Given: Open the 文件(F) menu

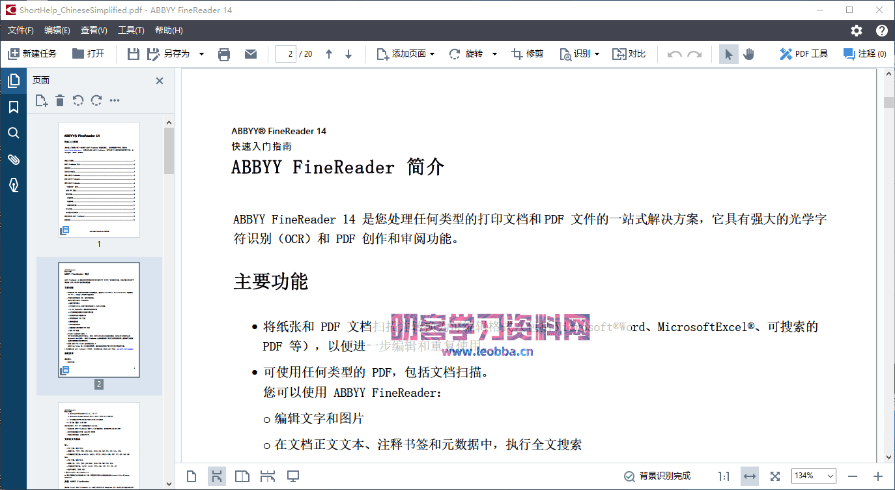Looking at the screenshot, I should [20, 30].
